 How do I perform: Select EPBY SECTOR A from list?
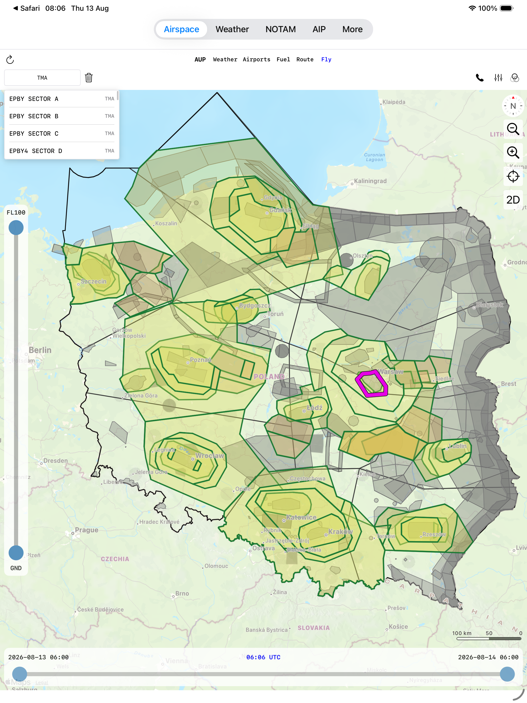62,99
